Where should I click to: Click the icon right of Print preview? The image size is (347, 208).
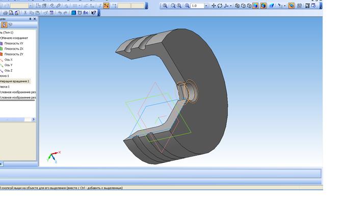click(x=17, y=13)
